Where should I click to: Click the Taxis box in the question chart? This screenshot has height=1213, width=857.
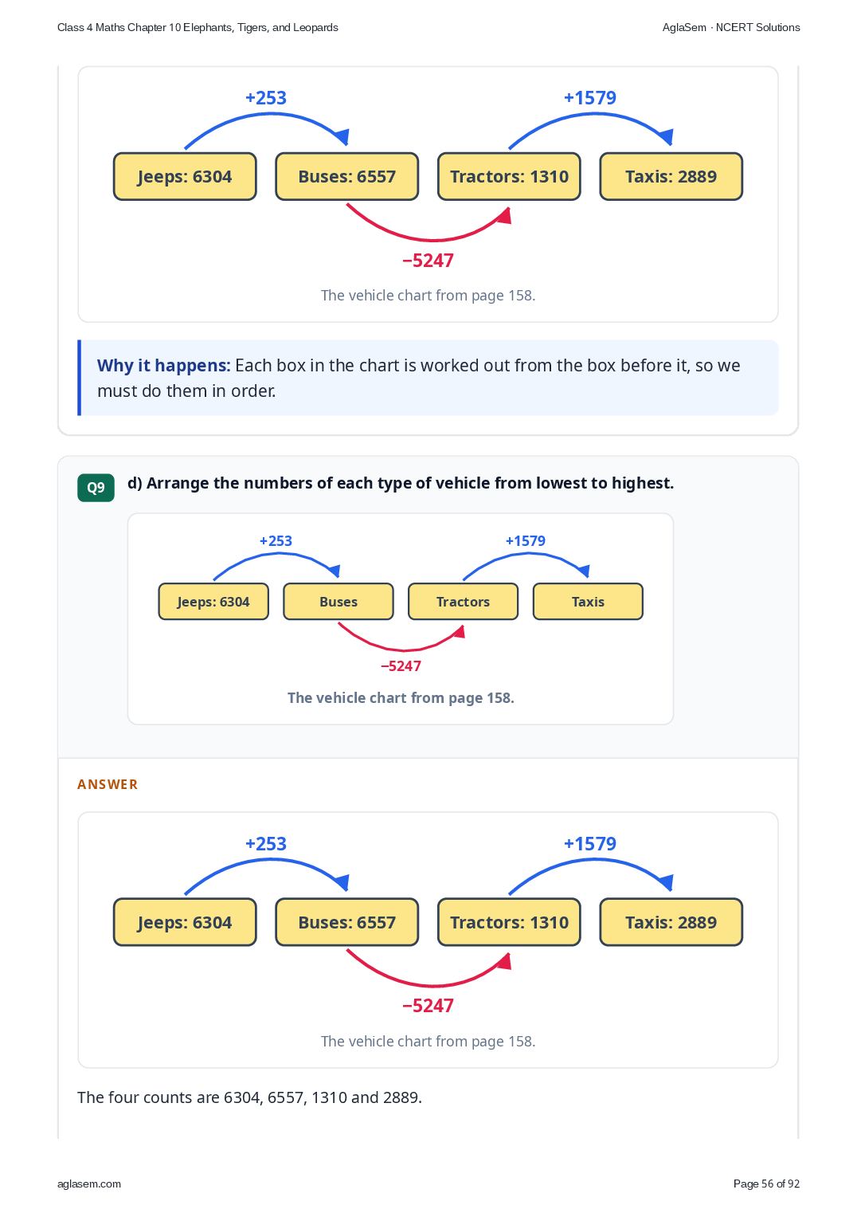[588, 602]
